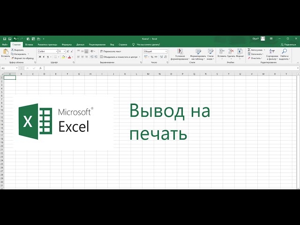Open Сортировка и фильтр icon
Image resolution: width=300 pixels, height=225 pixels.
click(x=272, y=51)
